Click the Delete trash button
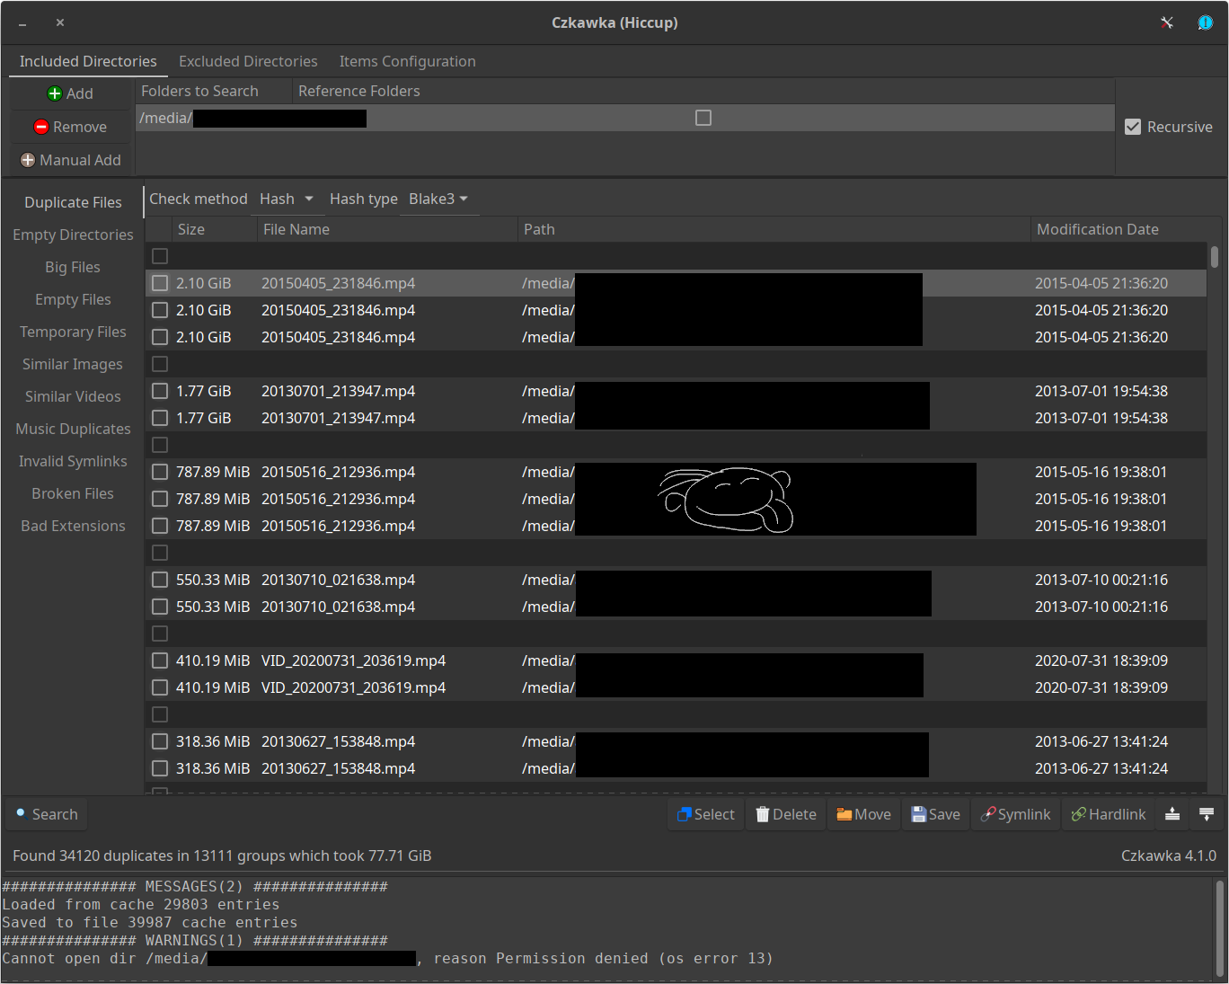The width and height of the screenshot is (1229, 984). pos(786,814)
